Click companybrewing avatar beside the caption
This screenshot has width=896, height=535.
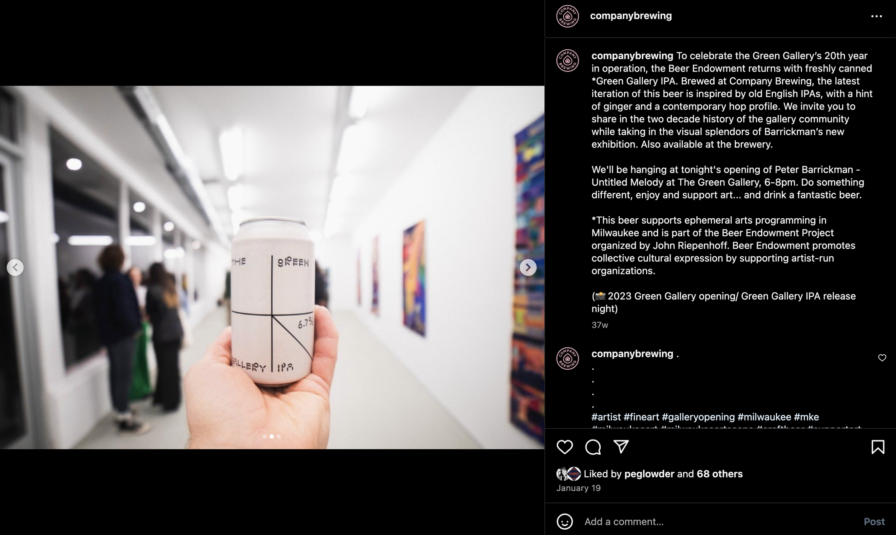pos(567,60)
